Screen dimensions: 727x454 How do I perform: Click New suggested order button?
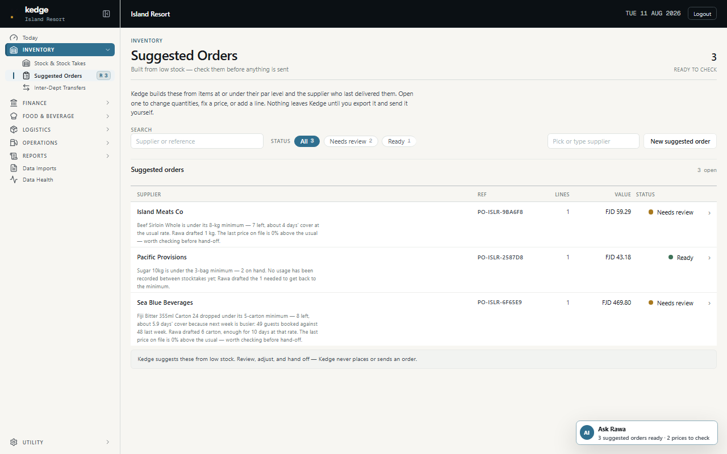[x=680, y=141]
